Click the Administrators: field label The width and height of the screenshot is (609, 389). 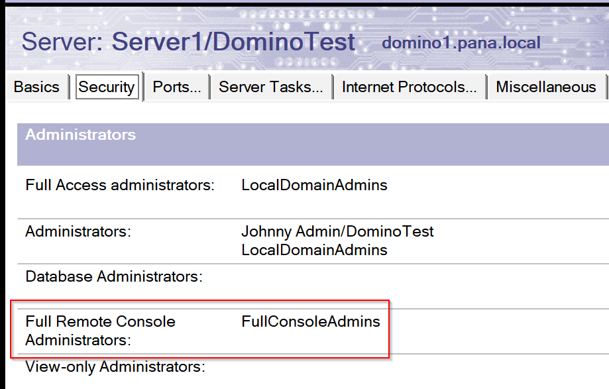coord(78,231)
